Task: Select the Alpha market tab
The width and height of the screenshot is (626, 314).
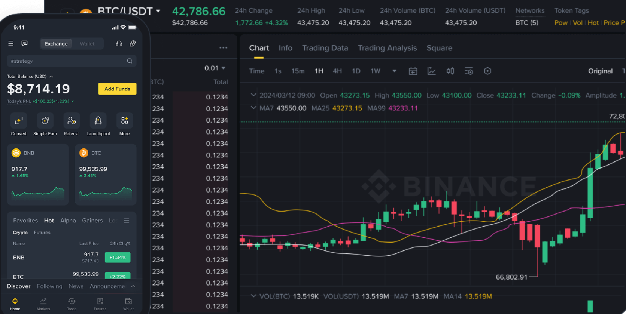Action: click(x=68, y=221)
